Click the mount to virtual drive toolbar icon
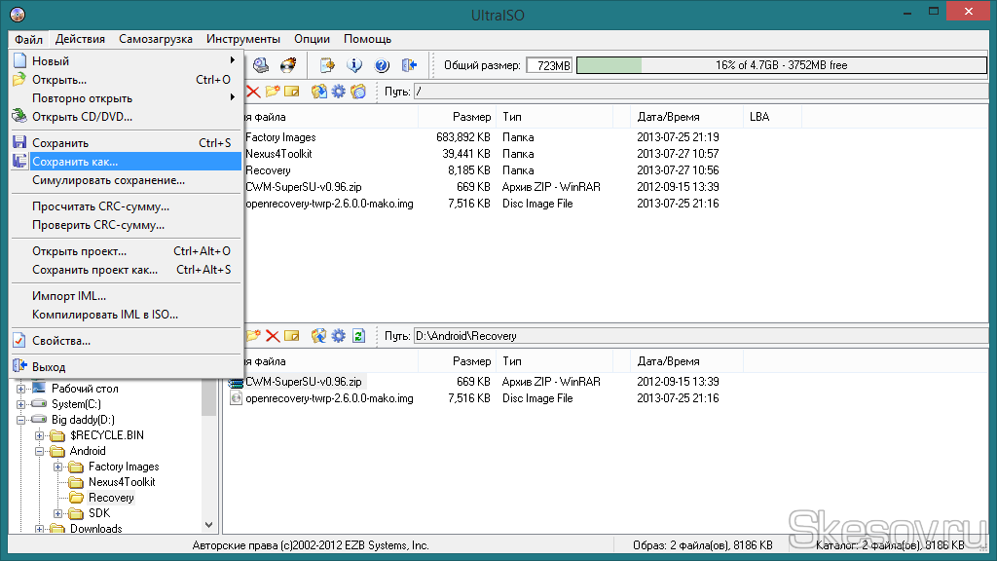Screen dimensions: 997x561 pyautogui.click(x=261, y=65)
